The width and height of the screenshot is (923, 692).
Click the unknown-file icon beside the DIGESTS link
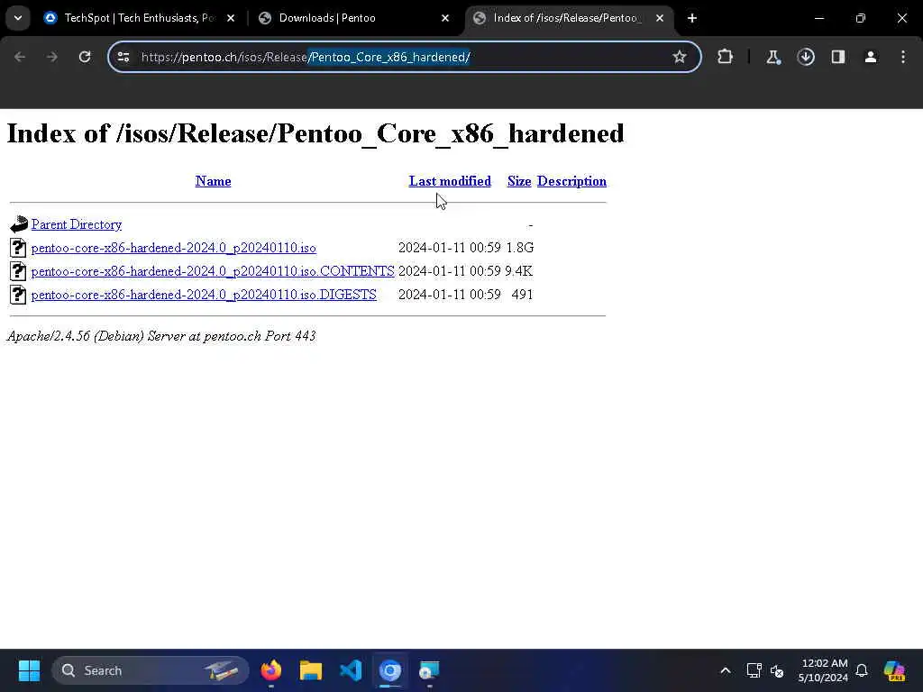point(18,295)
